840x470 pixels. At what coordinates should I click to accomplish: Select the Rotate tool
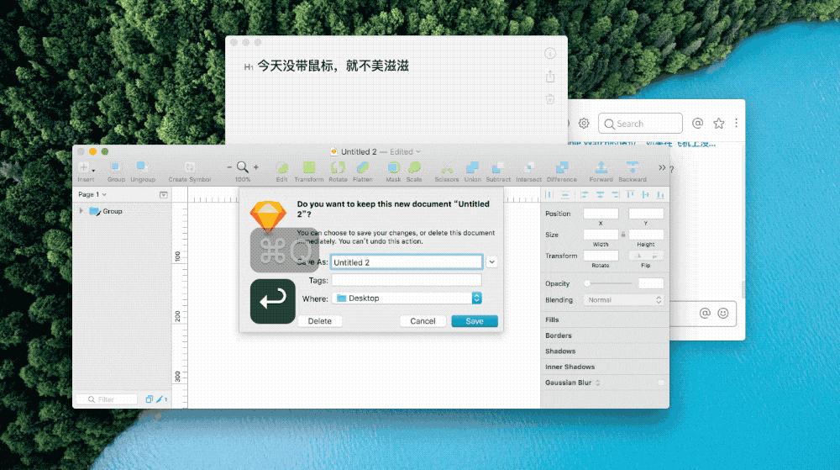coord(338,167)
